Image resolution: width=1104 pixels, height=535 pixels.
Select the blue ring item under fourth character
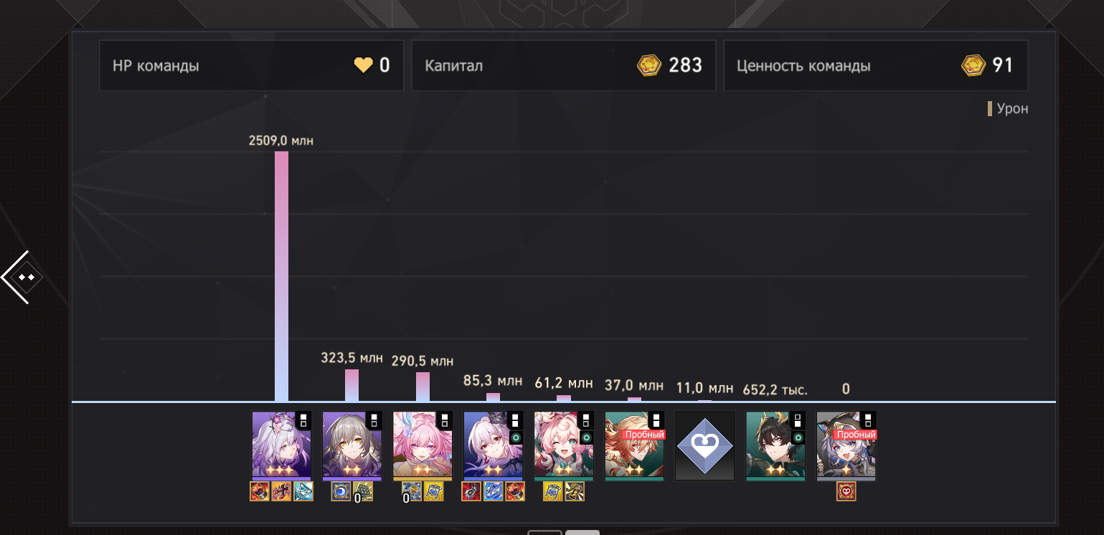493,491
